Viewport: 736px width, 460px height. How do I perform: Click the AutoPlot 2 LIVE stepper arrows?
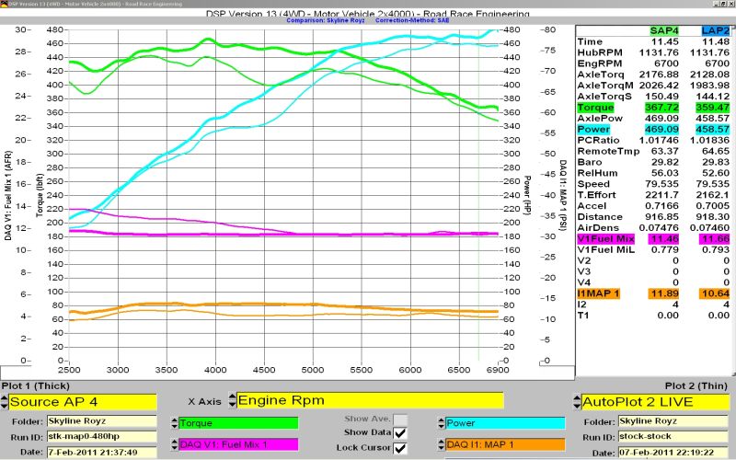(x=578, y=402)
